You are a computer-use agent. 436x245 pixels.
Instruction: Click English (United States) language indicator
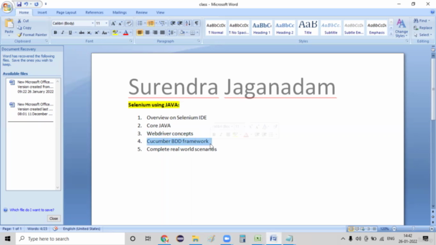coord(82,229)
